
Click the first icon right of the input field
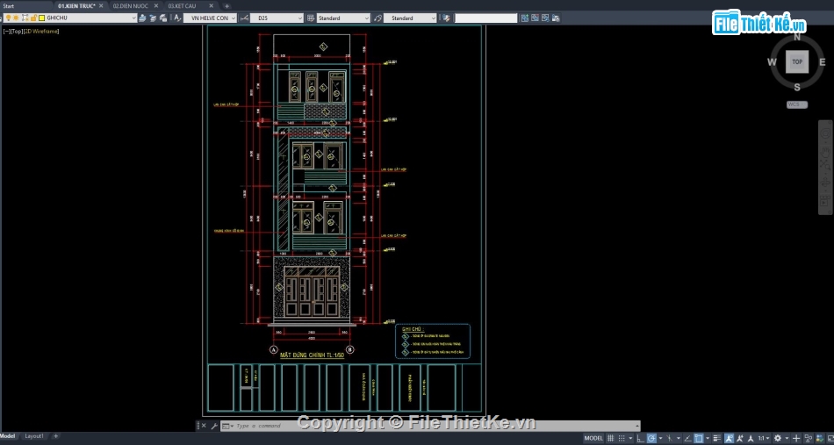point(525,18)
